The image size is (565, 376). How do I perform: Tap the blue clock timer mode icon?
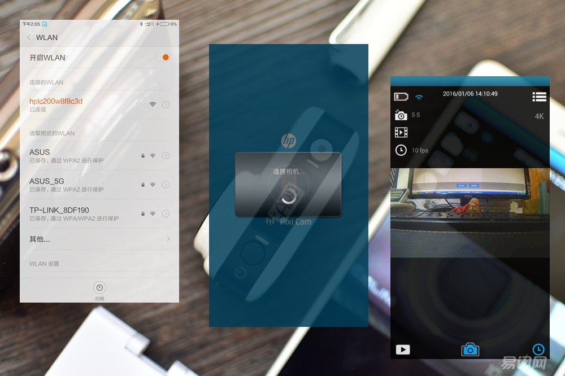pos(539,349)
